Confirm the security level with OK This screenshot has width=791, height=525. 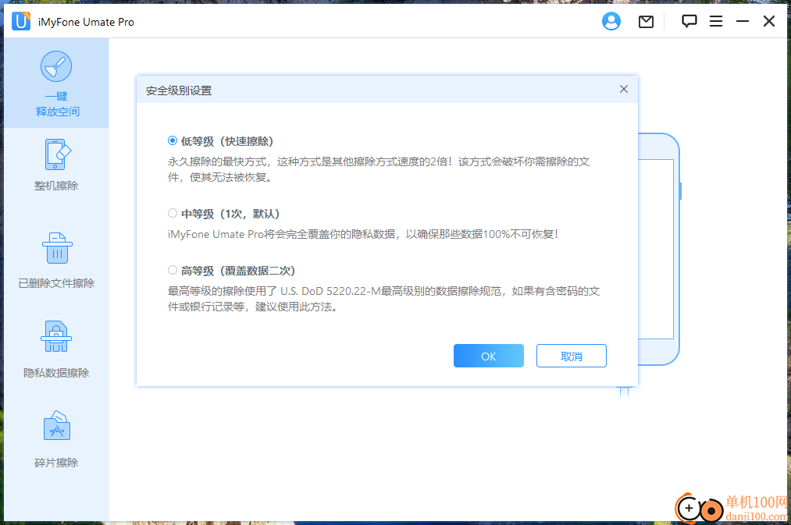coord(488,356)
